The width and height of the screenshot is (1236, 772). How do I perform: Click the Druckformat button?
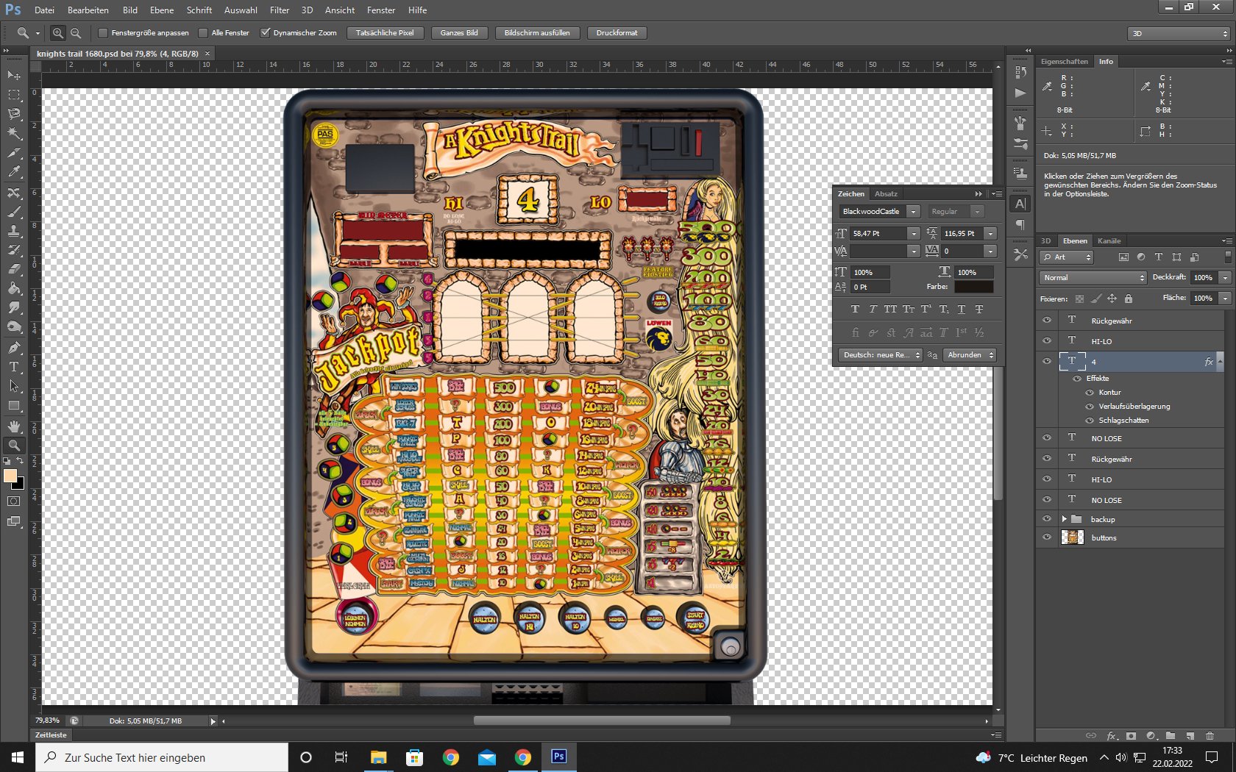coord(617,33)
